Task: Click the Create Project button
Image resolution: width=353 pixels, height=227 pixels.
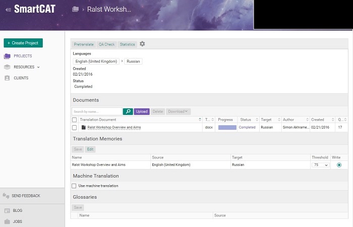Action: click(x=23, y=43)
